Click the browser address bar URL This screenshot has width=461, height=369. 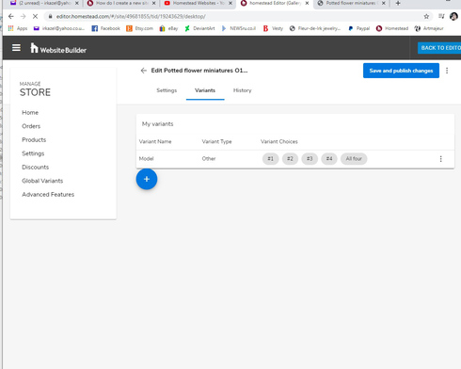point(131,16)
